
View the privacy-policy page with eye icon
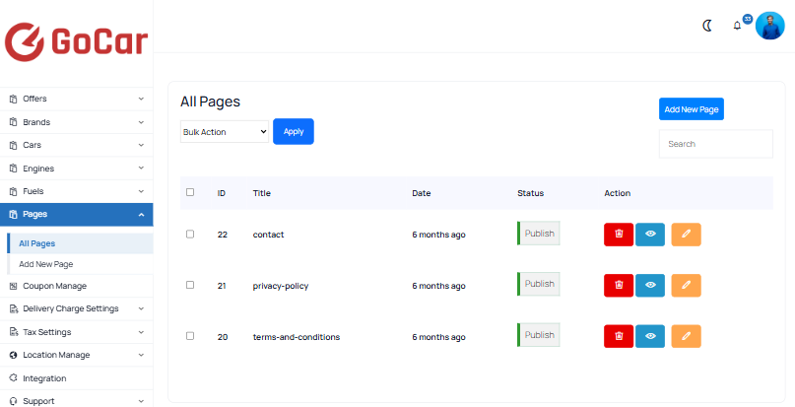(650, 285)
